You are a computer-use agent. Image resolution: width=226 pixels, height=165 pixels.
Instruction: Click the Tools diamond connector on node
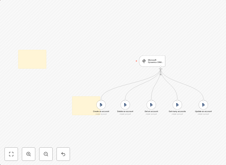tap(161, 67)
